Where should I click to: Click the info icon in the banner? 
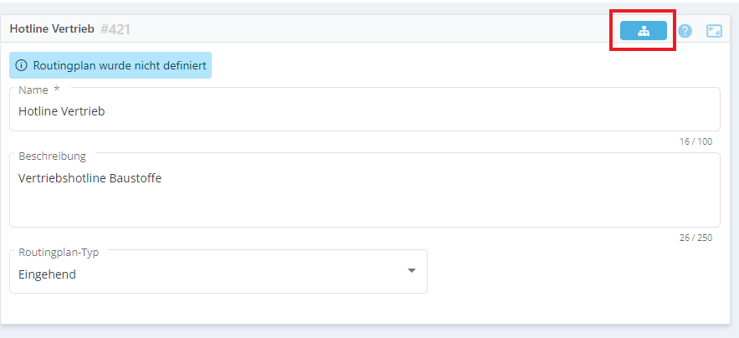[22, 65]
